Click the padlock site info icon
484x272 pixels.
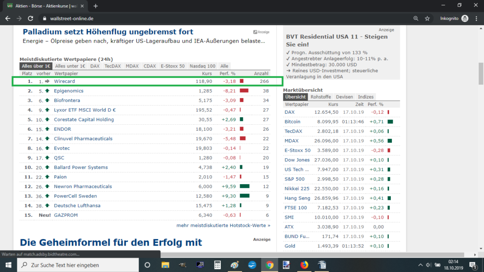pos(44,18)
